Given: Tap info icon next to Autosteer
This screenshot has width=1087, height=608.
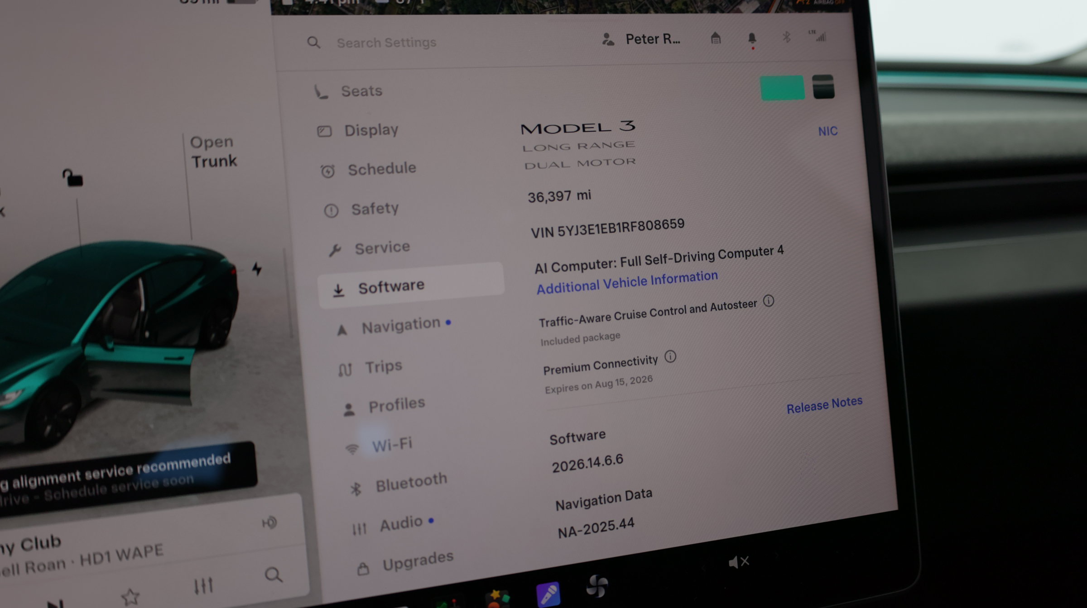Looking at the screenshot, I should (x=769, y=301).
